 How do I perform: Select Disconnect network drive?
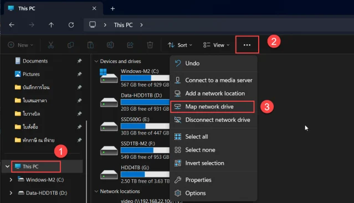click(x=213, y=120)
